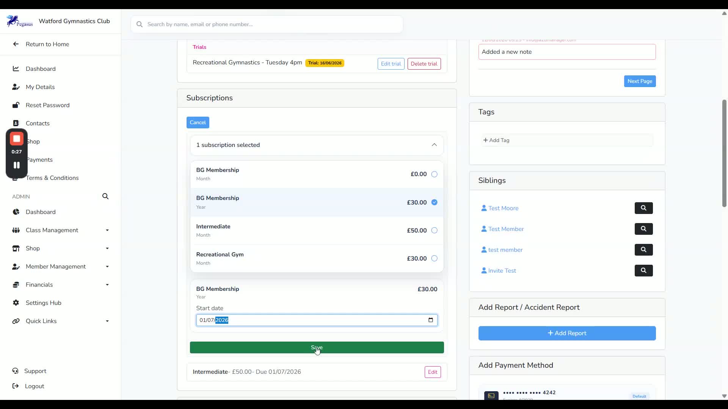The width and height of the screenshot is (728, 409).
Task: Expand the admin Shop submenu arrow
Action: tap(107, 248)
